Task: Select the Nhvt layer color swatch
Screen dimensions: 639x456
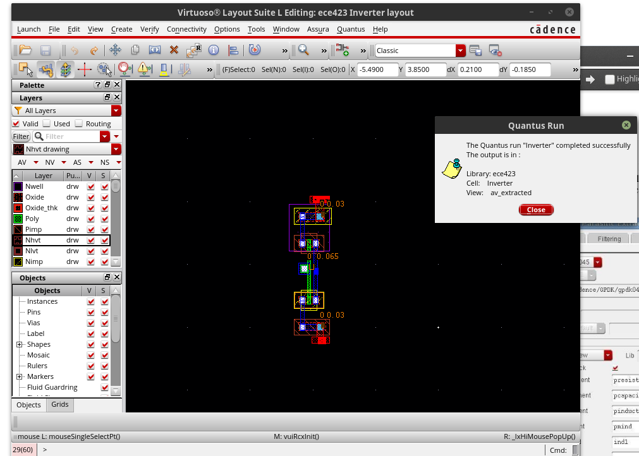Action: coord(18,240)
